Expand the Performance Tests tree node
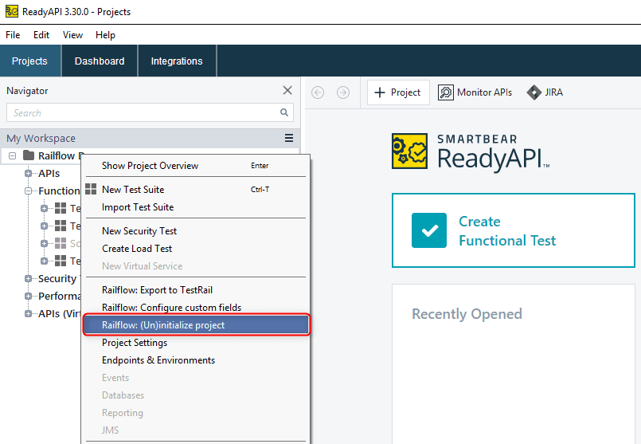The width and height of the screenshot is (641, 444). point(28,297)
